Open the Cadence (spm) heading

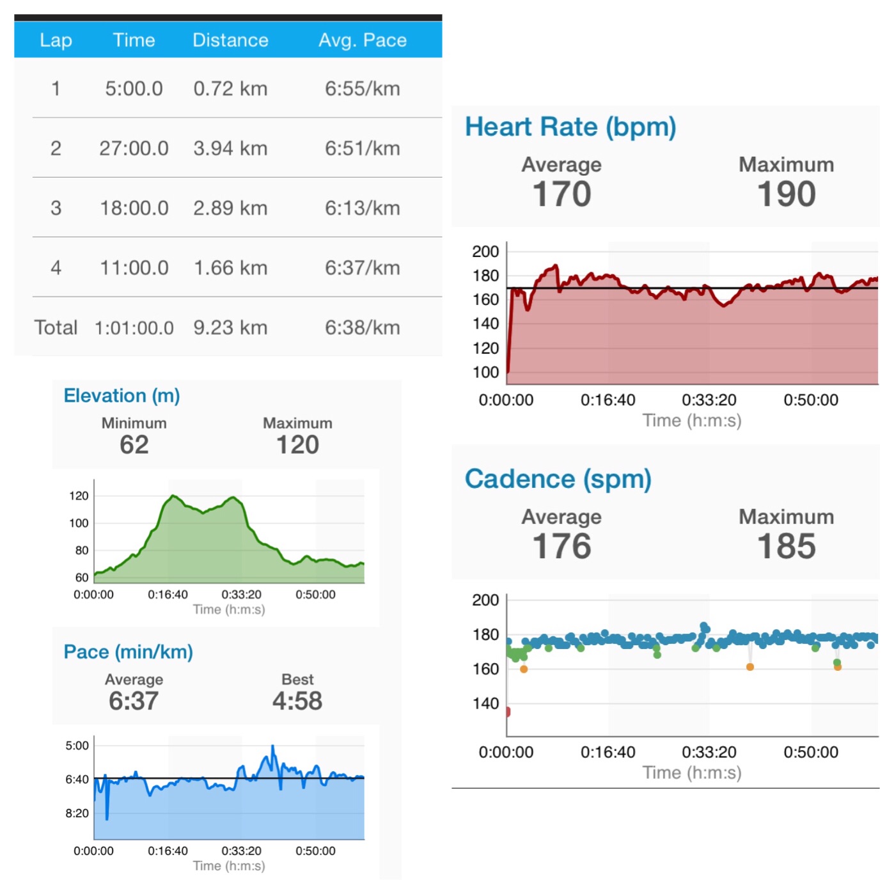point(558,479)
